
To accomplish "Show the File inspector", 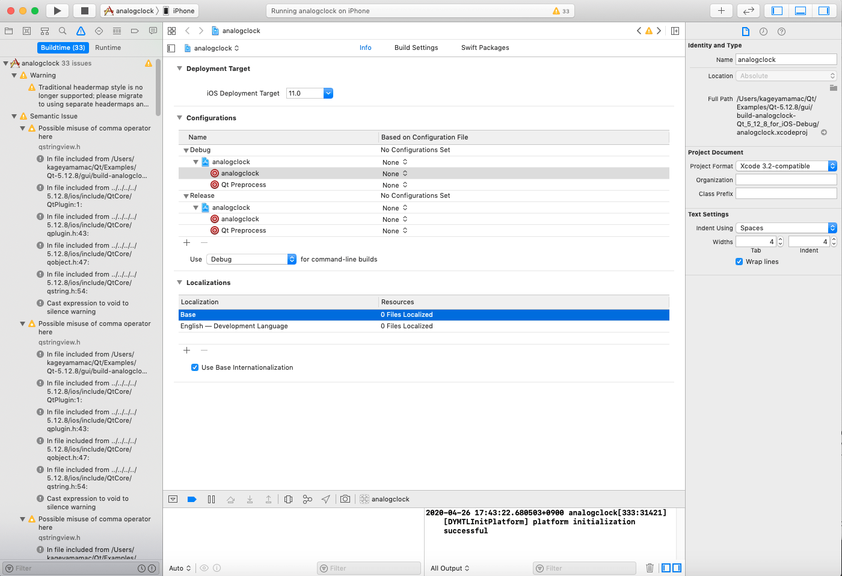I will point(746,31).
